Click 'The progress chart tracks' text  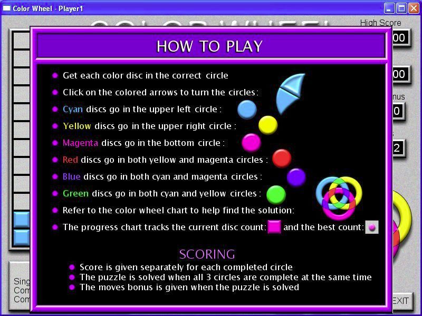165,227
